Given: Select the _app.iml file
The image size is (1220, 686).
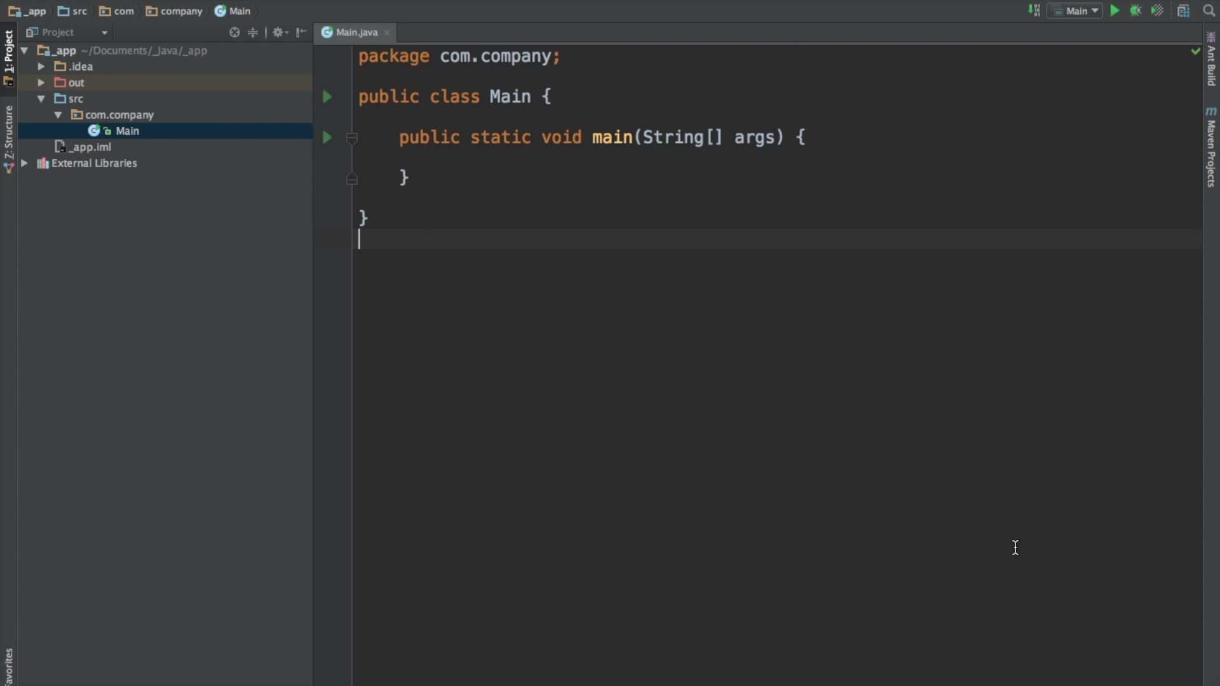Looking at the screenshot, I should click(x=165, y=147).
